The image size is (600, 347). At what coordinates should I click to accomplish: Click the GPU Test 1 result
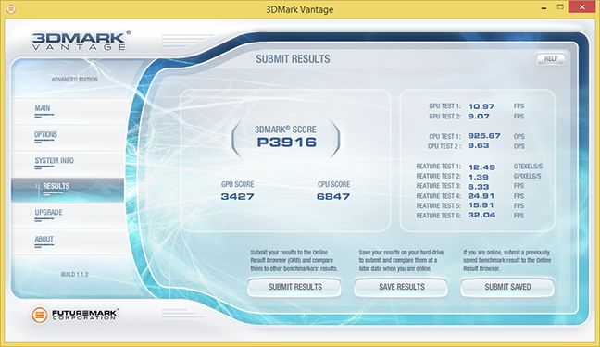click(481, 106)
